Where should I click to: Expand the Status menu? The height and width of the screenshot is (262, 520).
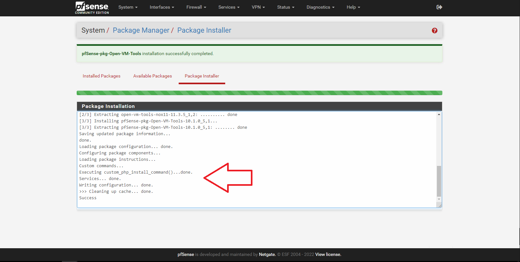(x=286, y=7)
